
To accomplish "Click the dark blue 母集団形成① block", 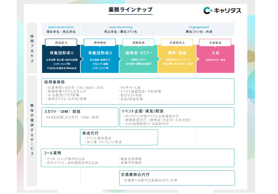I will (61, 59).
